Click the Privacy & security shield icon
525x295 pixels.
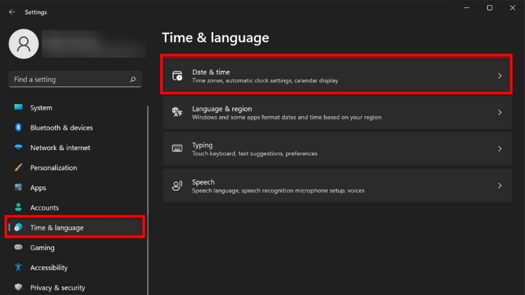[x=18, y=287]
